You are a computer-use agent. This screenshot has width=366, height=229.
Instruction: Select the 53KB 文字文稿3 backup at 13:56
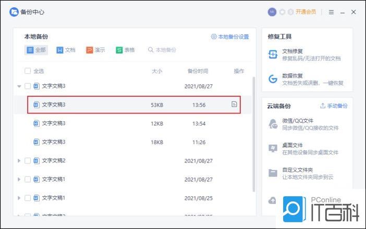[134, 105]
